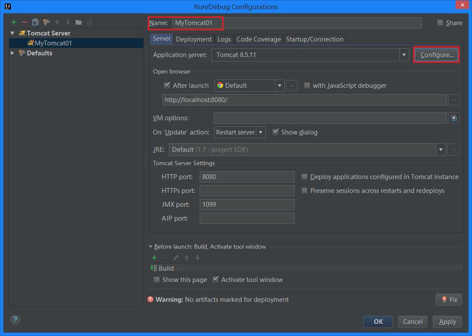Select MyTomcat01 in the configuration tree
The height and width of the screenshot is (336, 472).
(77, 43)
